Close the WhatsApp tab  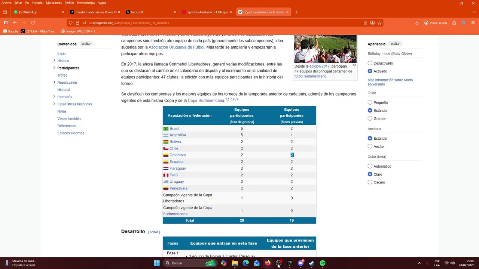(x=63, y=12)
